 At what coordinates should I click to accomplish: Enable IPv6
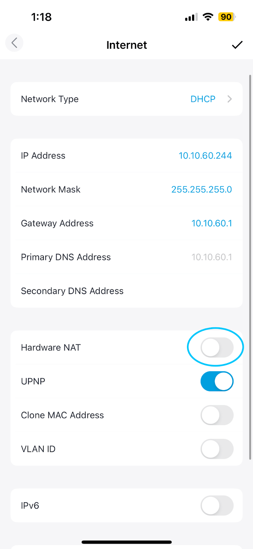tap(217, 505)
